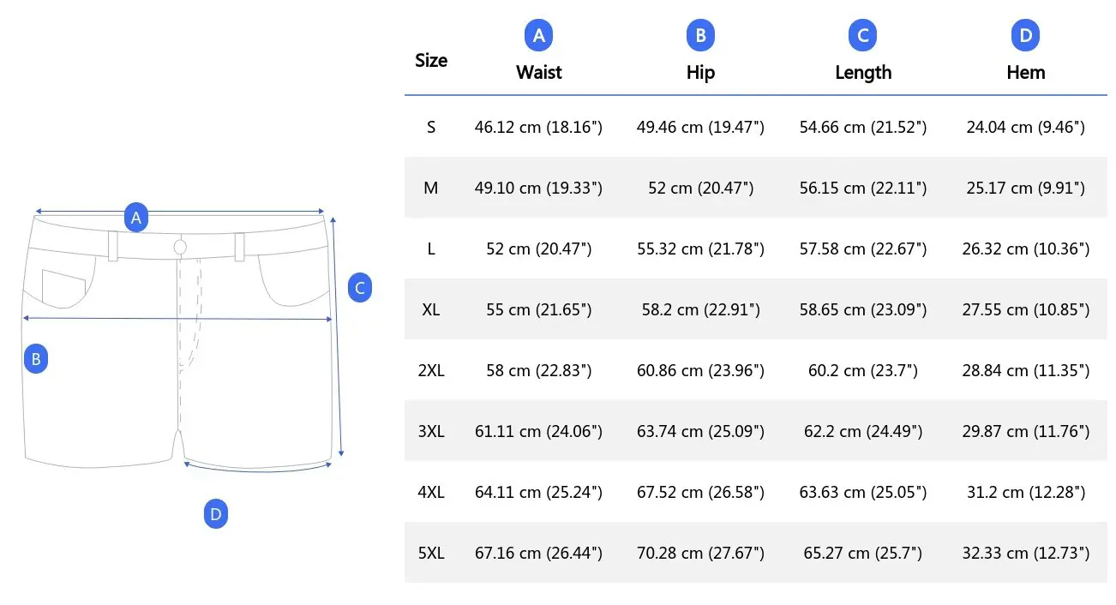The image size is (1116, 605).
Task: Click the blue A badge on shorts diagram
Action: tap(135, 217)
